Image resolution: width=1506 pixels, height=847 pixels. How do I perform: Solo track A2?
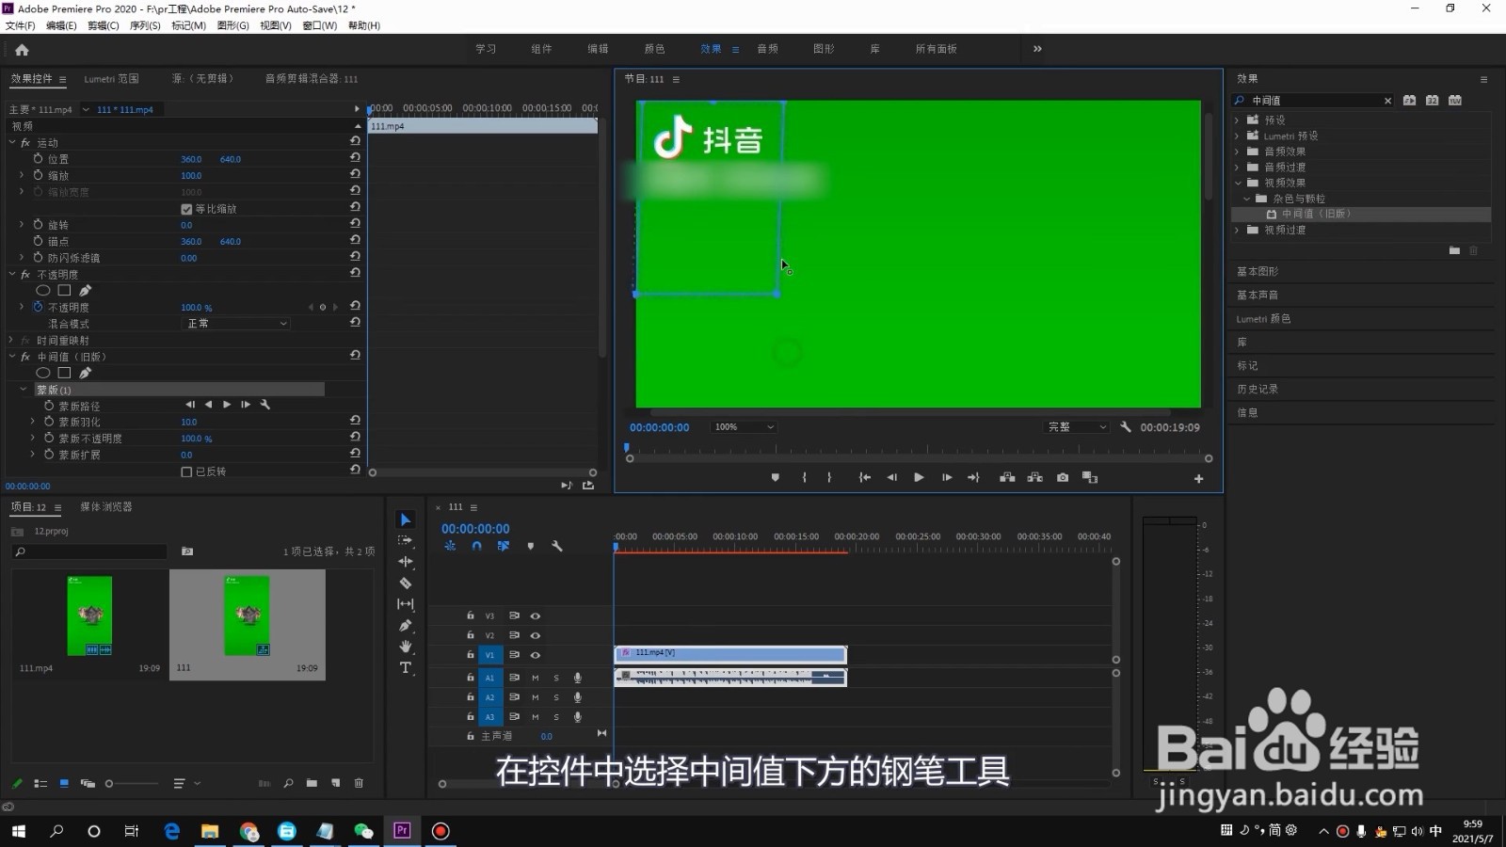coord(556,697)
